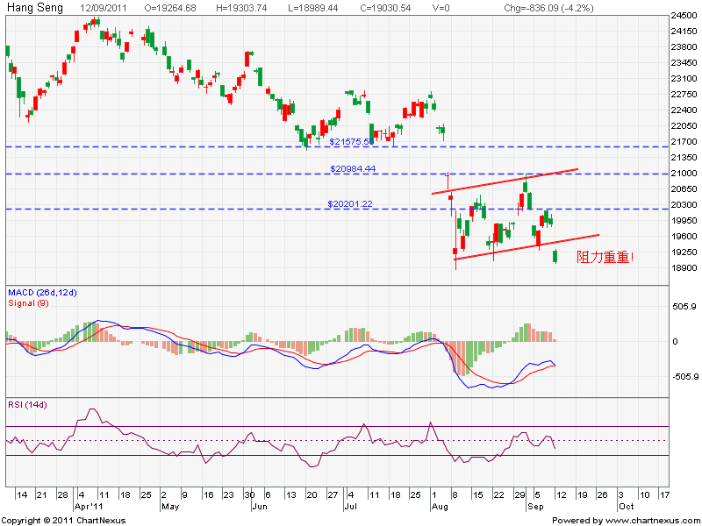Screen dimensions: 702x526
Task: Click the red 阻力重重! annotation text
Action: pos(605,258)
